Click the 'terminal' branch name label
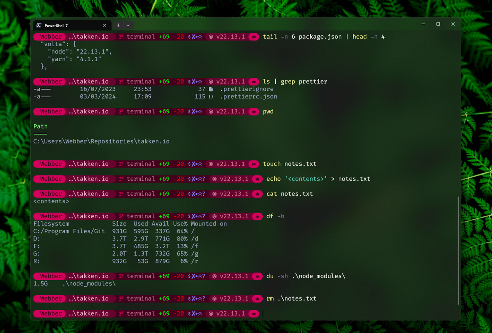The width and height of the screenshot is (492, 333). click(x=141, y=313)
